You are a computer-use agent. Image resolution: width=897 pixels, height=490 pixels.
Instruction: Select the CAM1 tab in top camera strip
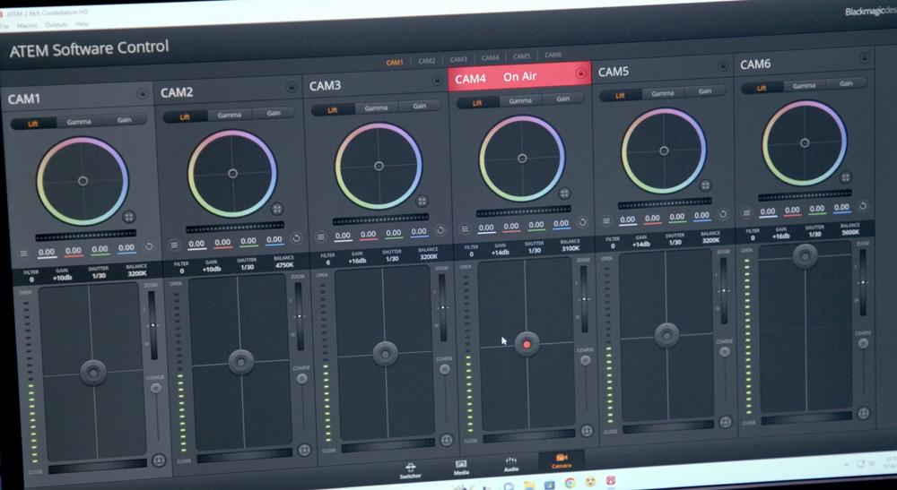[394, 62]
